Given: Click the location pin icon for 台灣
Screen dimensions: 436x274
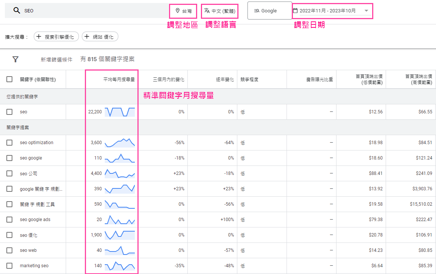Looking at the screenshot, I should [x=178, y=11].
